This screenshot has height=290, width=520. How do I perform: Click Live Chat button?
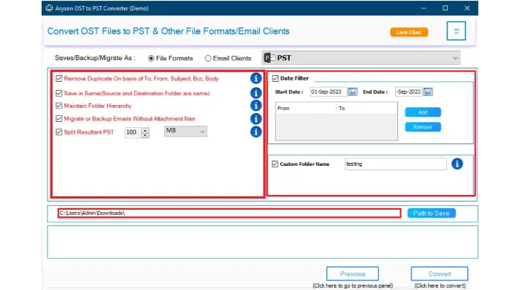click(409, 32)
